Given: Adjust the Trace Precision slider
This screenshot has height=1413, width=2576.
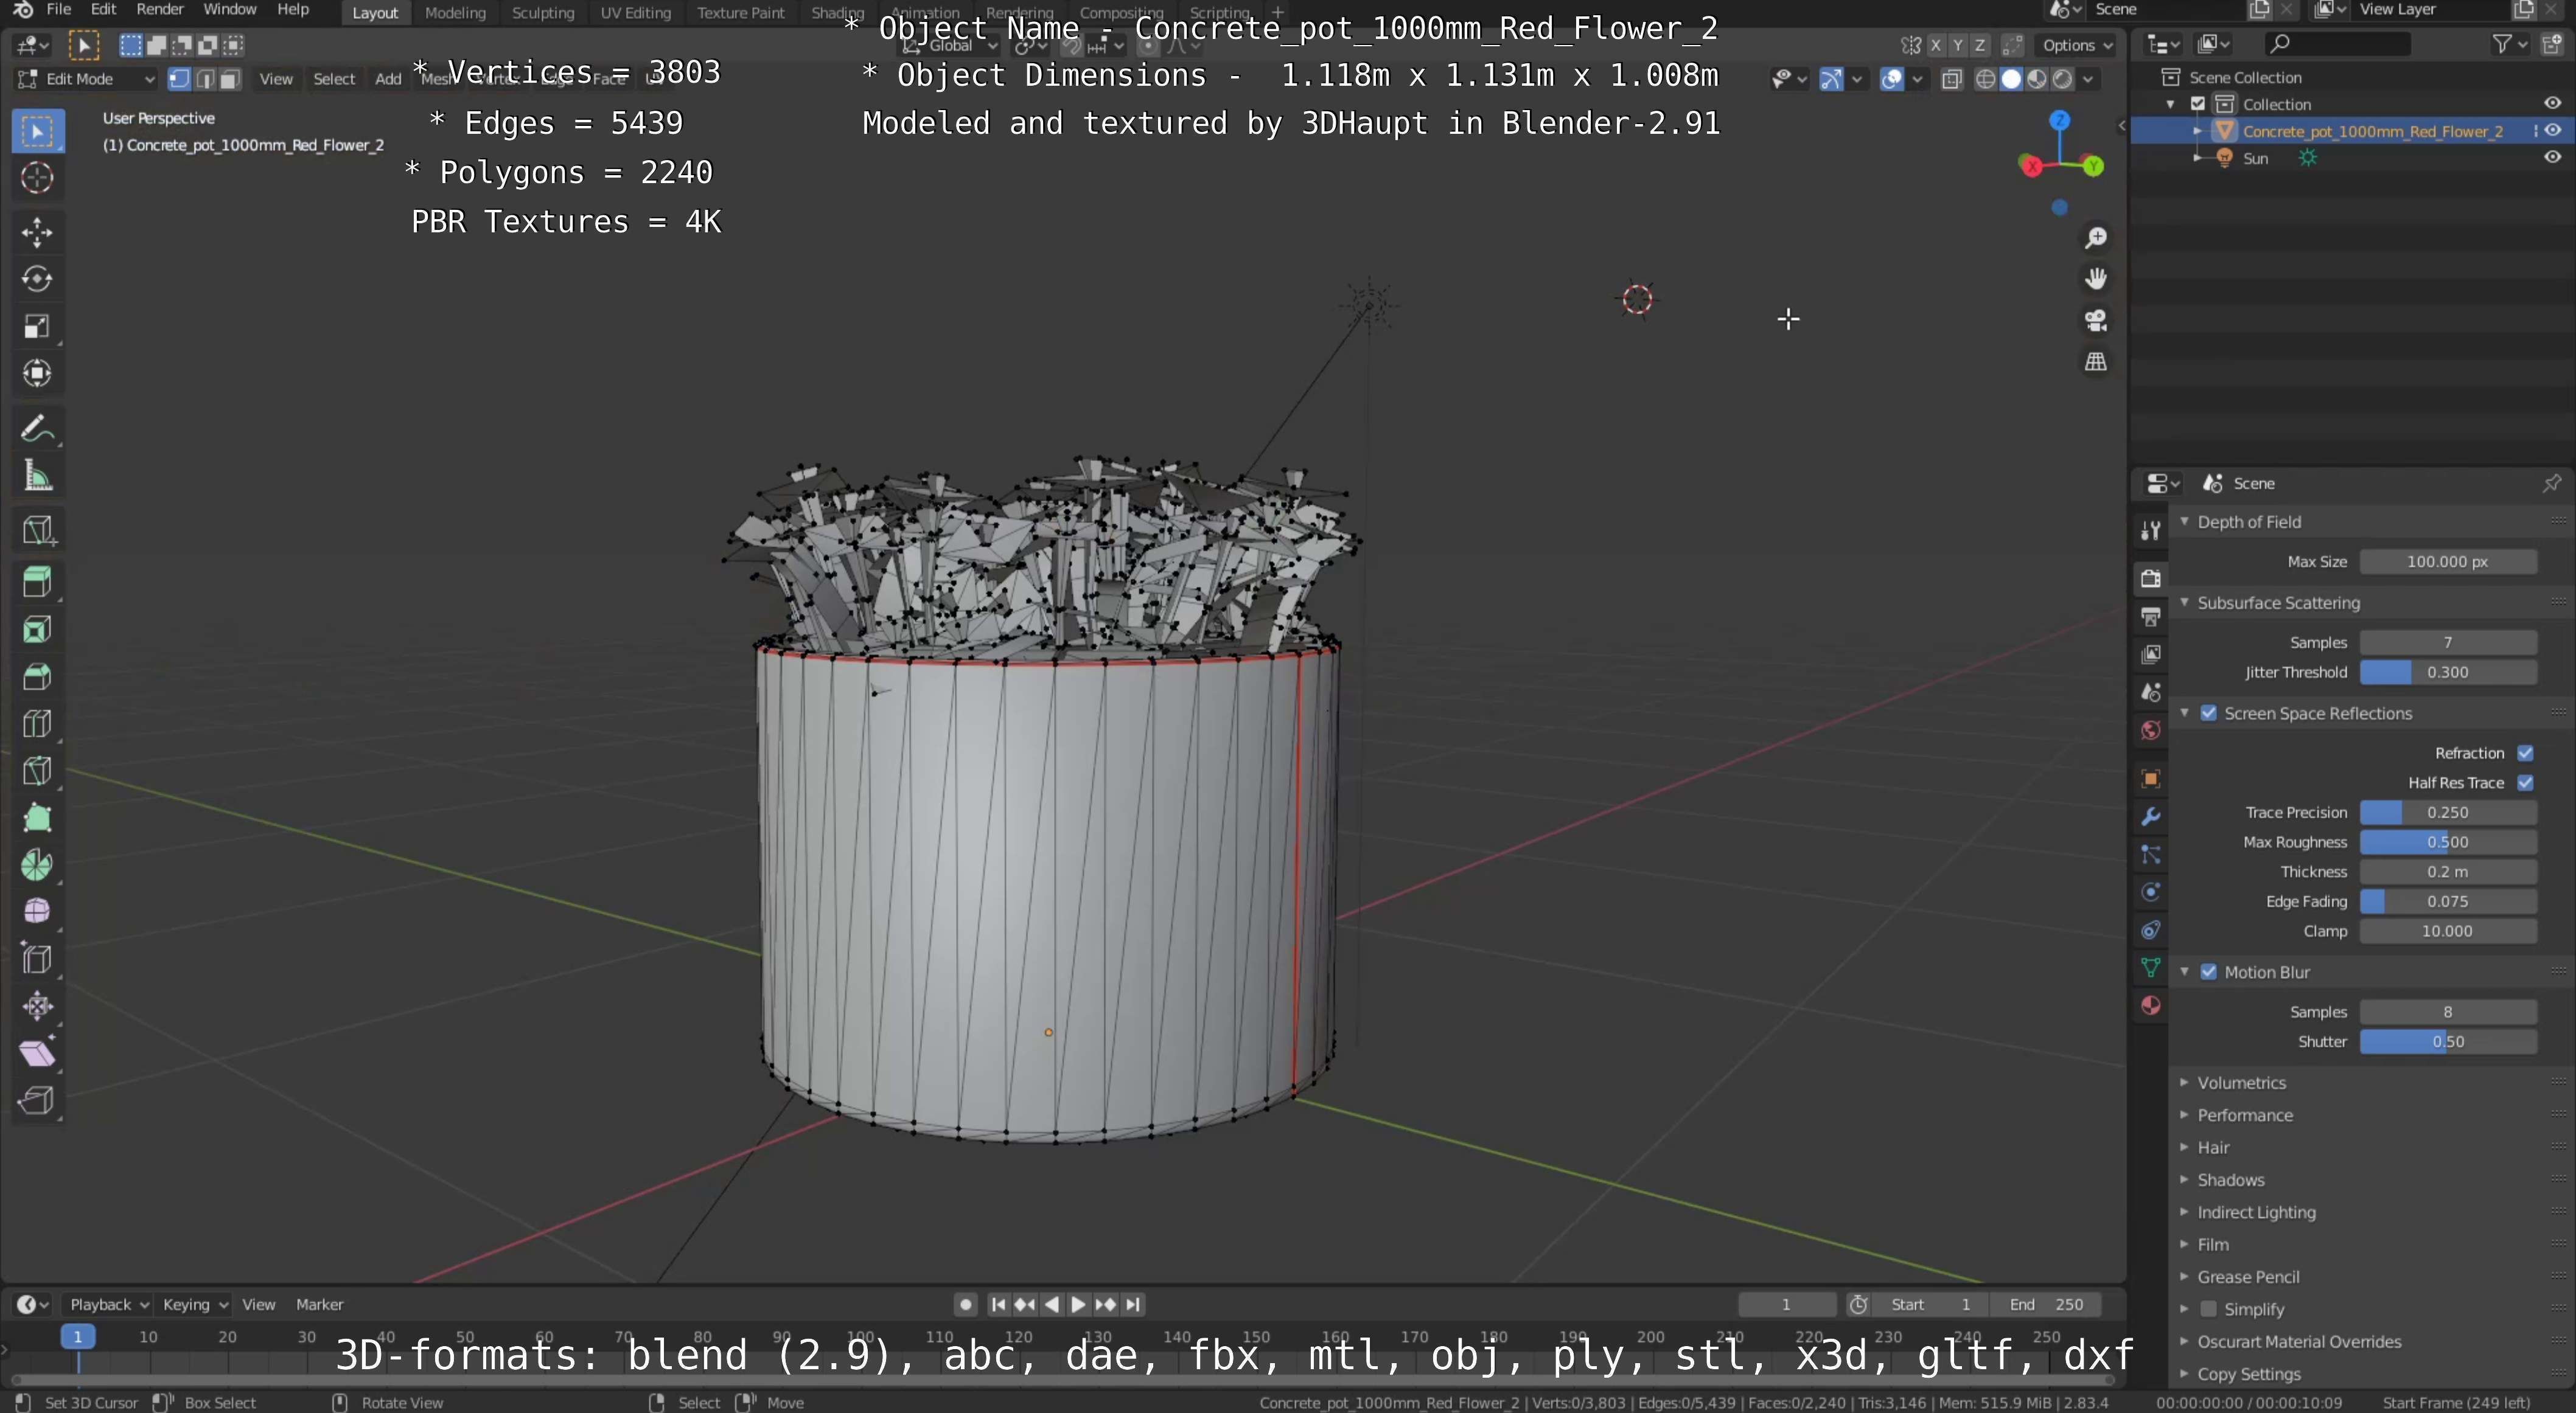Looking at the screenshot, I should 2448,813.
